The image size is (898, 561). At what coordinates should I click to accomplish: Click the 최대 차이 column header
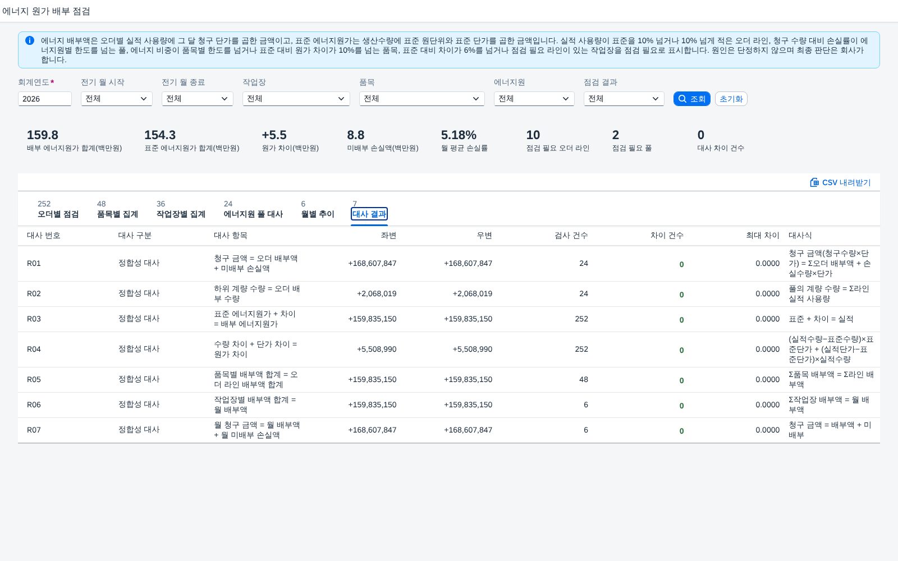pos(763,236)
